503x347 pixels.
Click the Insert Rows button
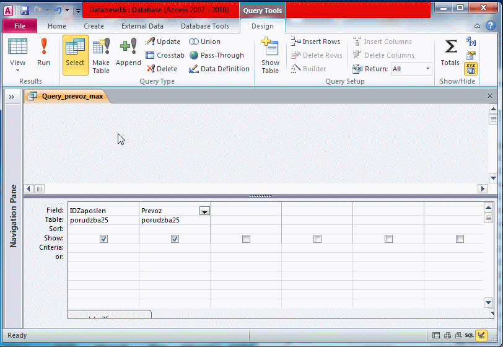click(x=316, y=42)
